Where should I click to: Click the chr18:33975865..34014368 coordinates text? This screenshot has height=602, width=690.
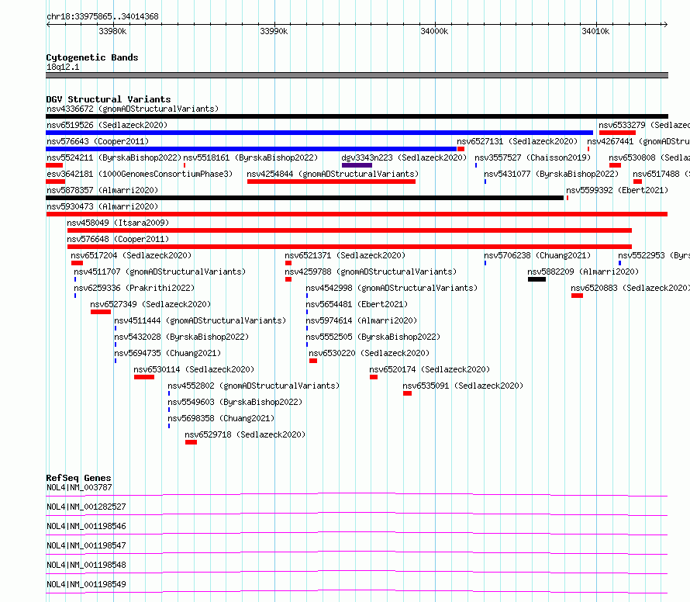coord(102,17)
